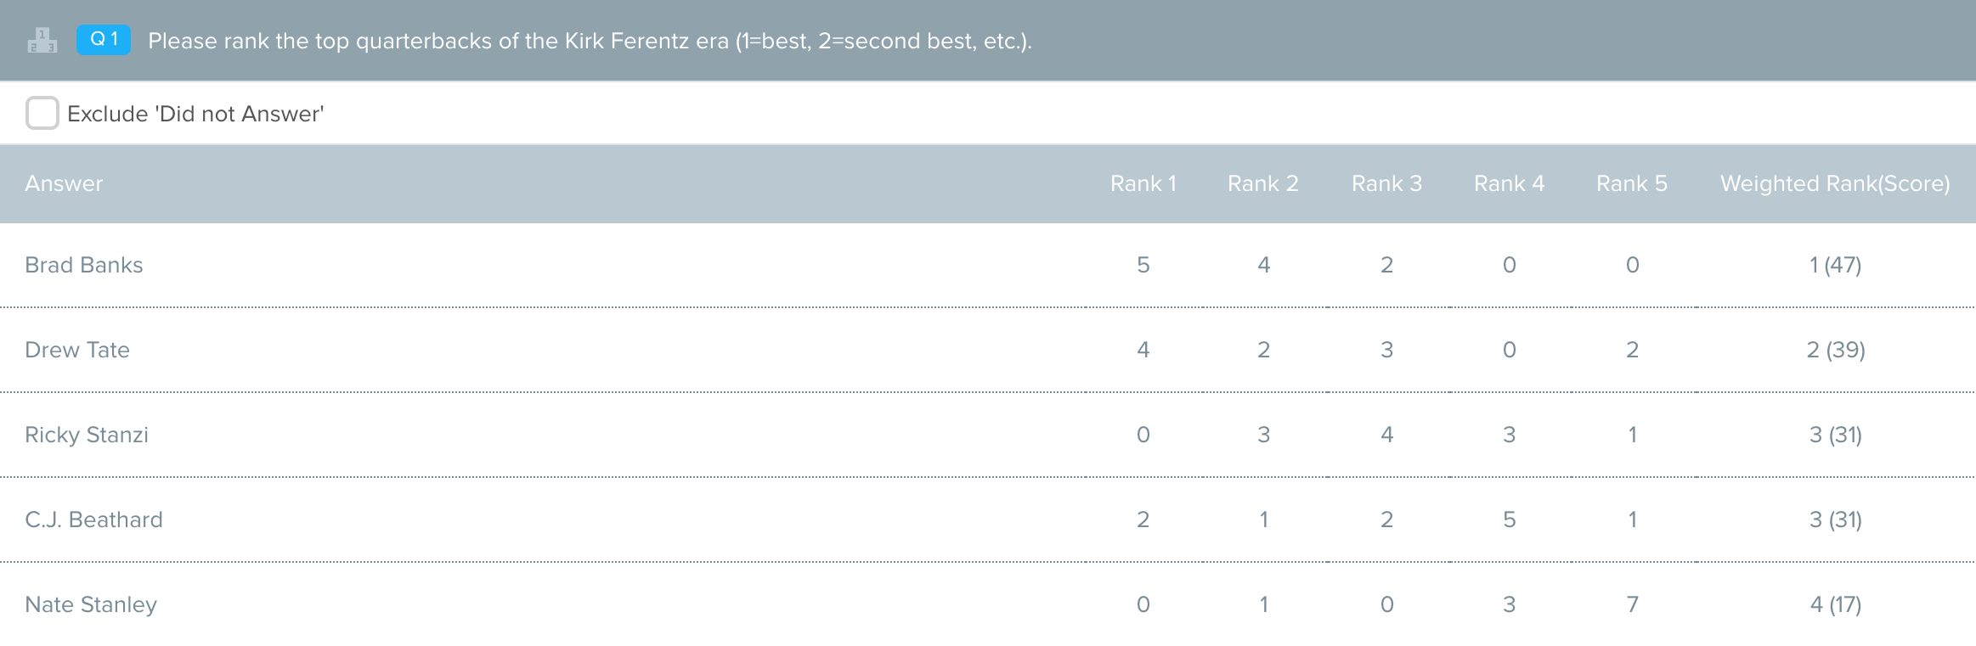
Task: Select the Drew Tate answer
Action: 77,350
